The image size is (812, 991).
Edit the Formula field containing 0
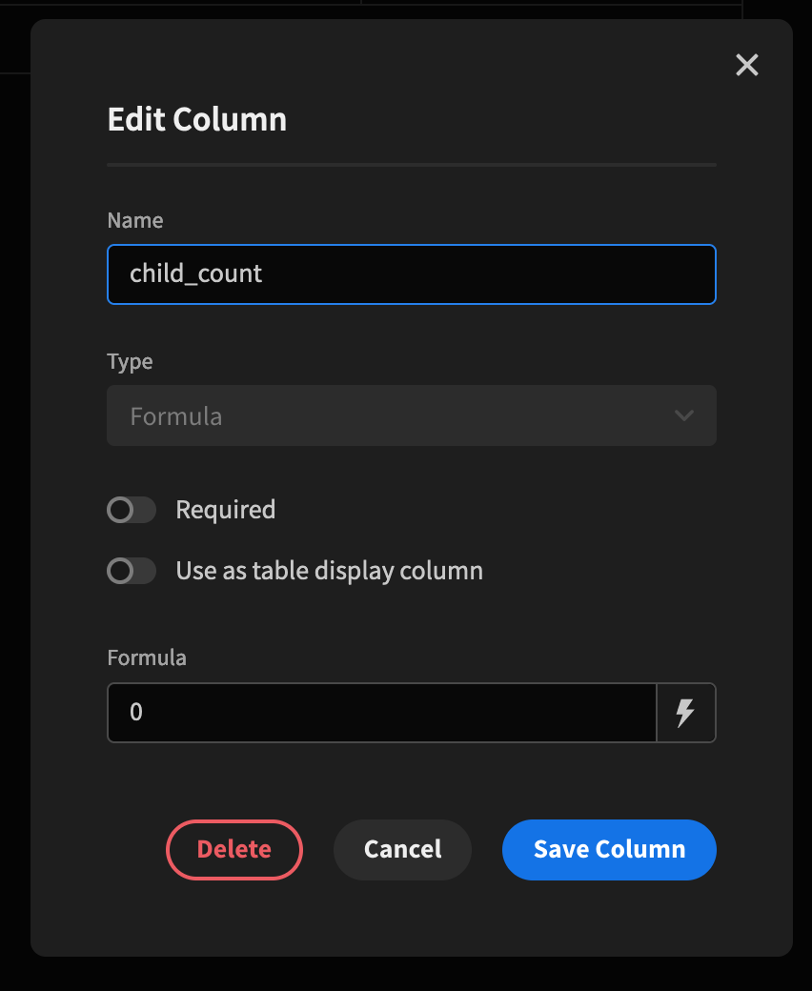381,712
